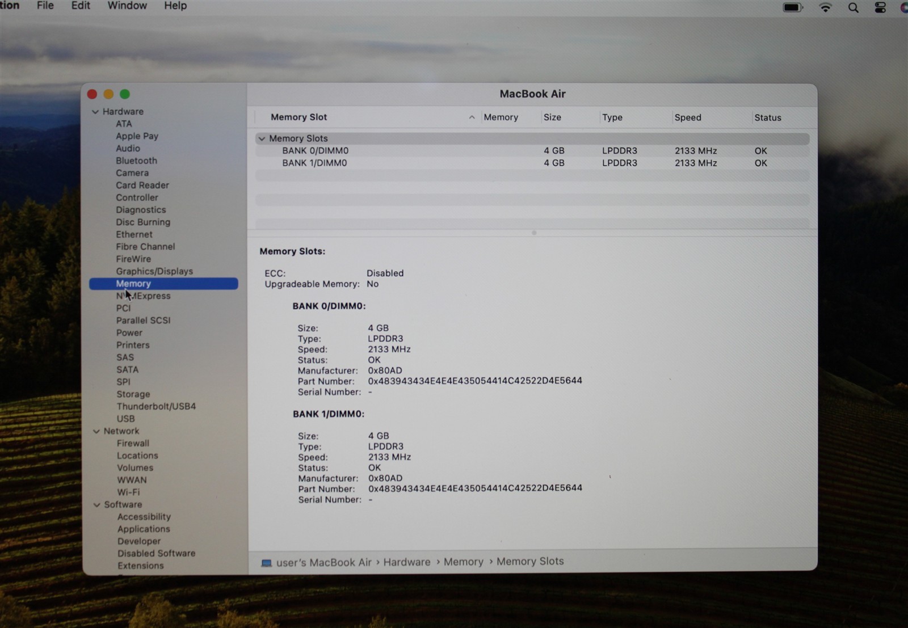
Task: Select Ethernet in the sidebar
Action: tap(134, 234)
